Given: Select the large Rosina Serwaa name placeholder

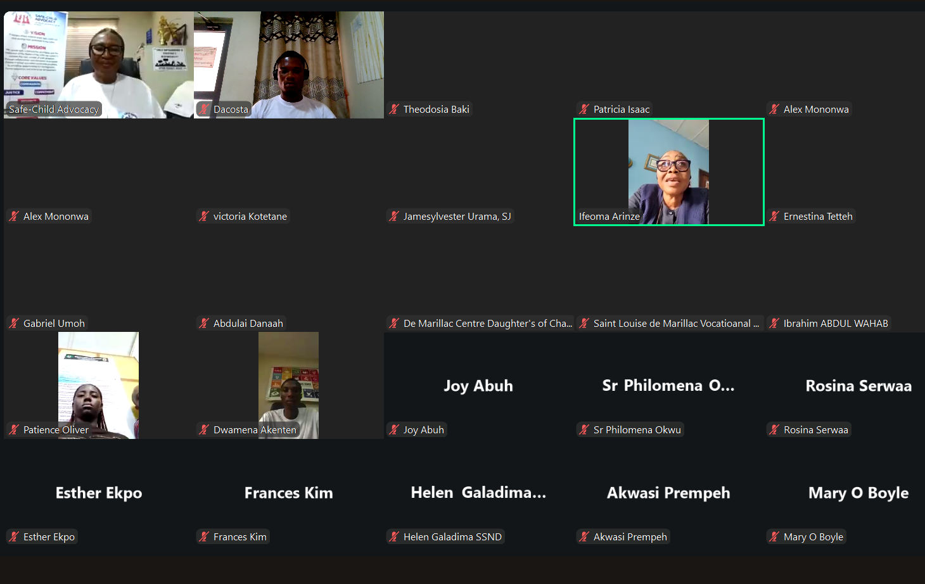Looking at the screenshot, I should (858, 386).
